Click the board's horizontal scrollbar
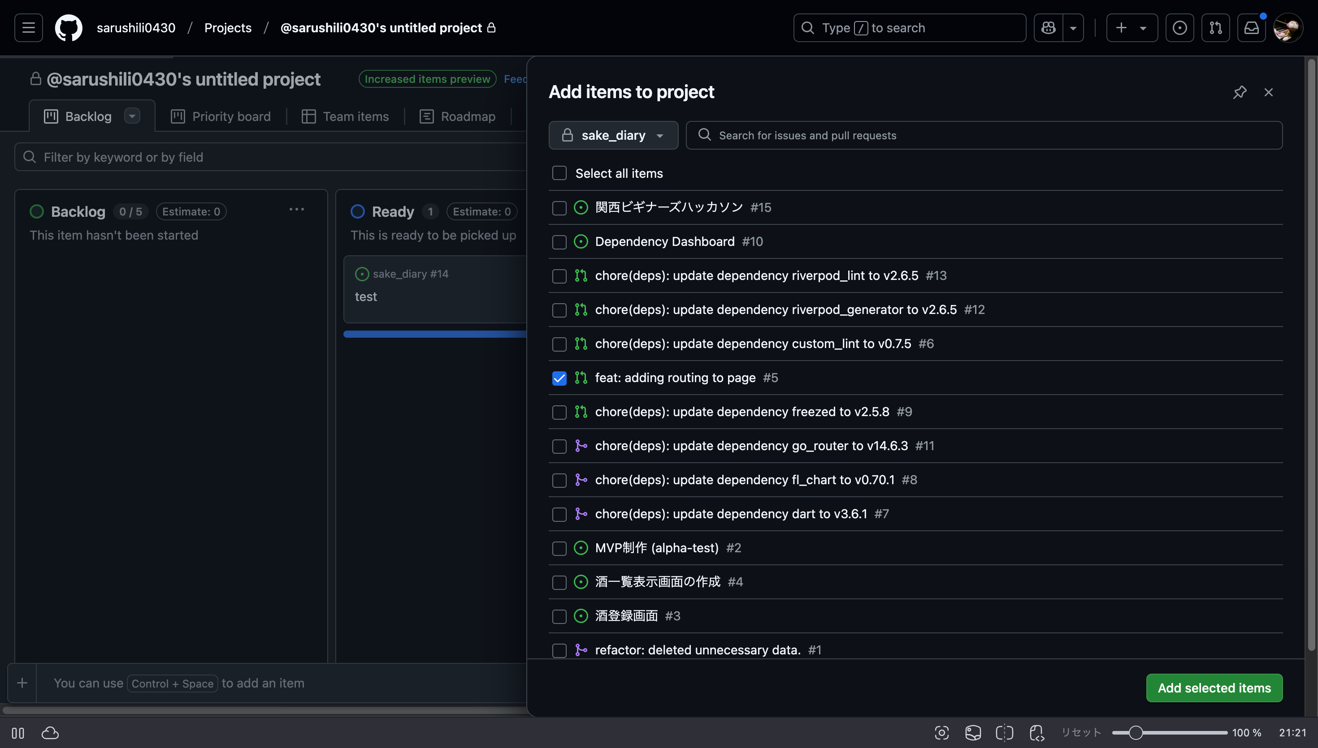This screenshot has height=748, width=1318. 265,710
